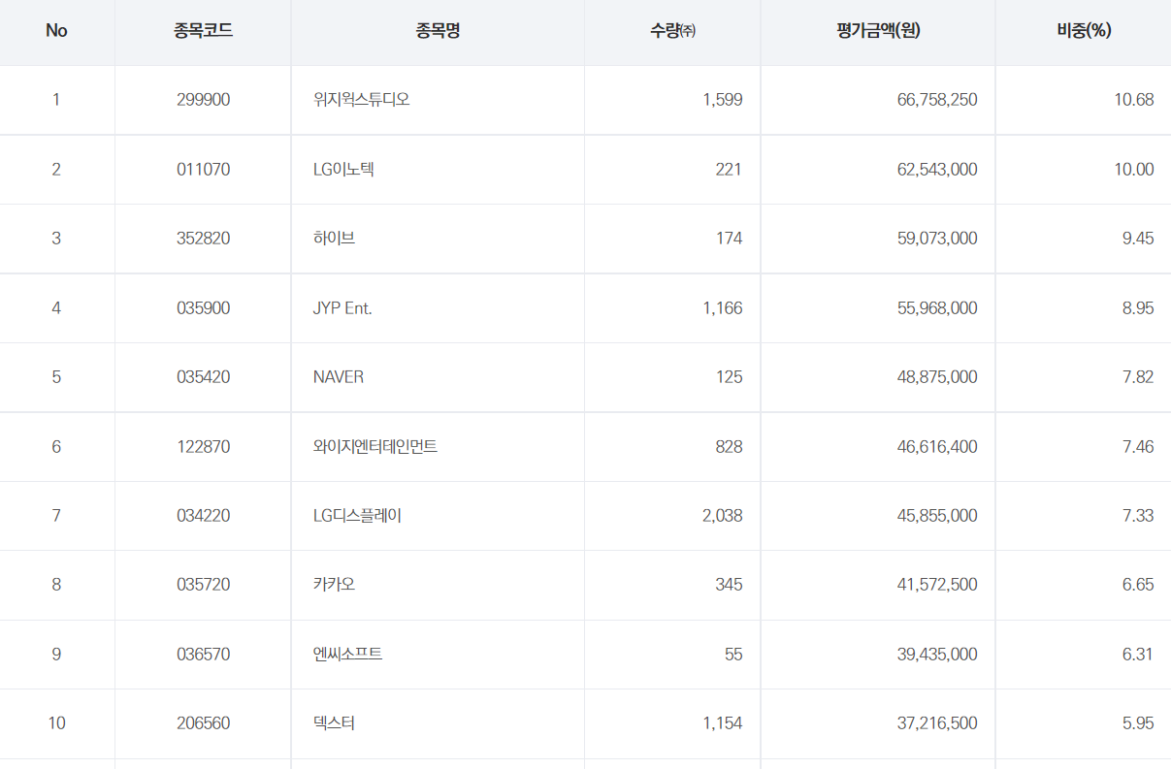The height and width of the screenshot is (769, 1171).
Task: Click quantity value 1,166
Action: pos(723,308)
